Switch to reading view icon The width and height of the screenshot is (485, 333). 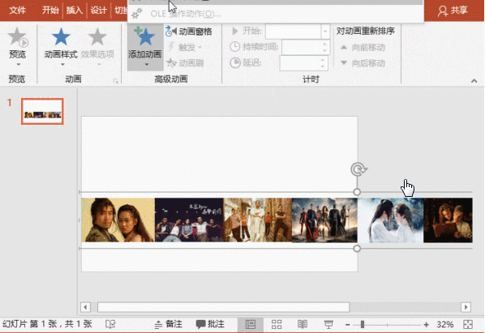[x=303, y=324]
